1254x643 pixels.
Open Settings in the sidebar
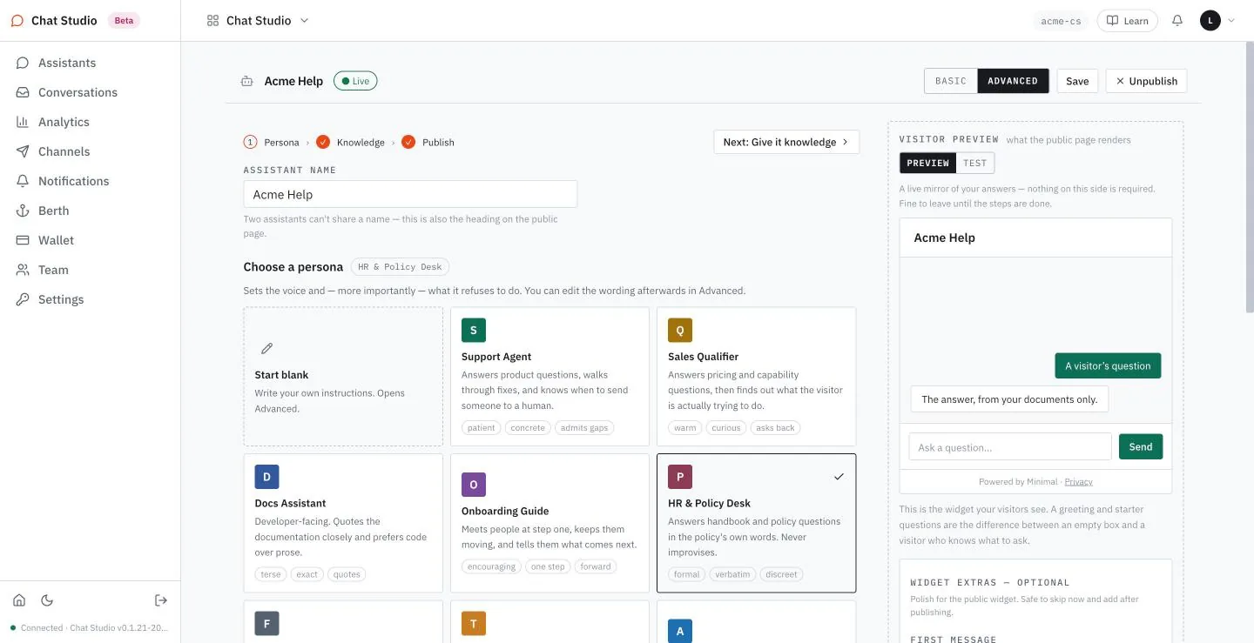pos(91,299)
